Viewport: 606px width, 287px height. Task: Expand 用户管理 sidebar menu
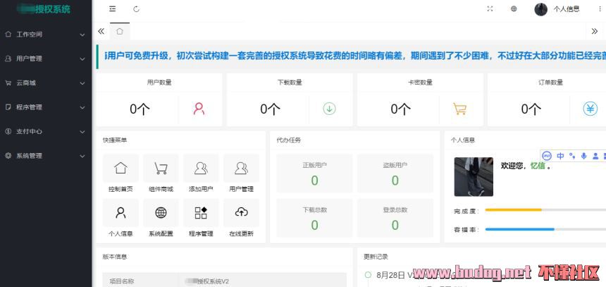[x=46, y=59]
